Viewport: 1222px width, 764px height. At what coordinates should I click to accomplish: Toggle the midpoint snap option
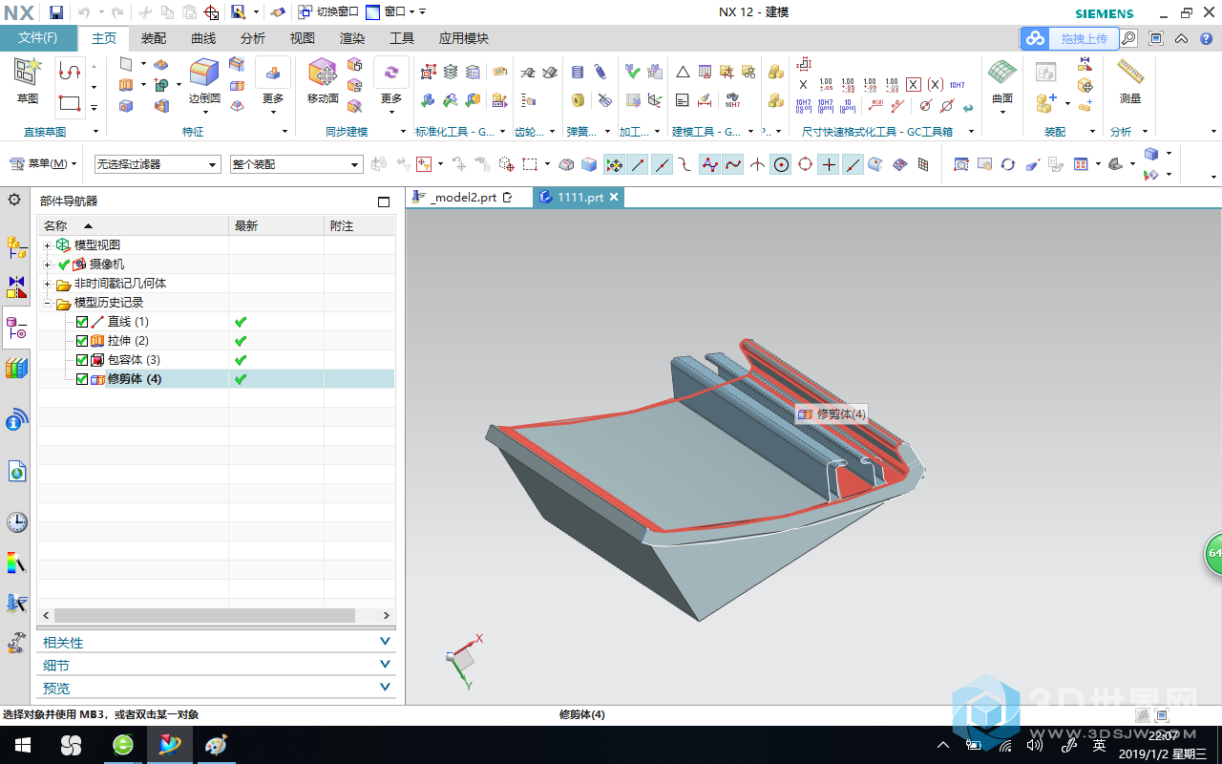662,164
